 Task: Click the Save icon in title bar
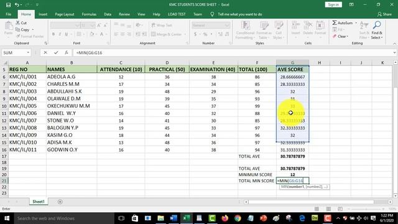click(x=8, y=5)
